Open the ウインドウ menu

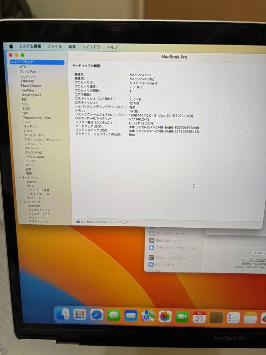[x=91, y=47]
